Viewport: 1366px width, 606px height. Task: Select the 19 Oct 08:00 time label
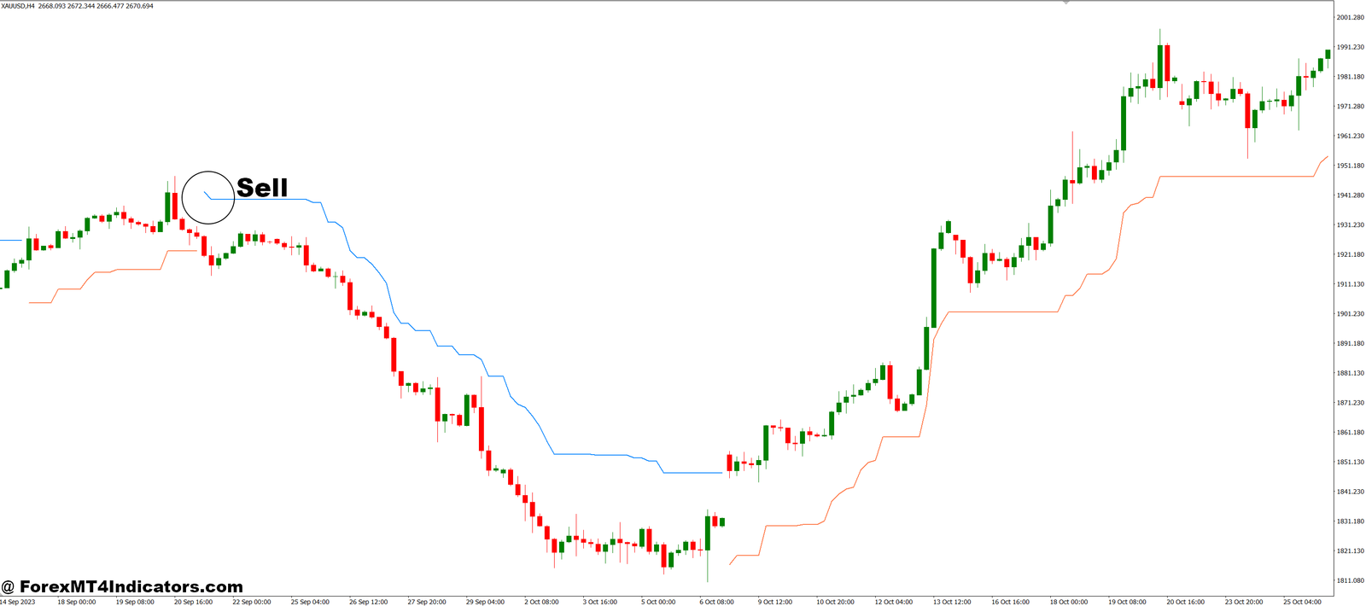point(1127,602)
